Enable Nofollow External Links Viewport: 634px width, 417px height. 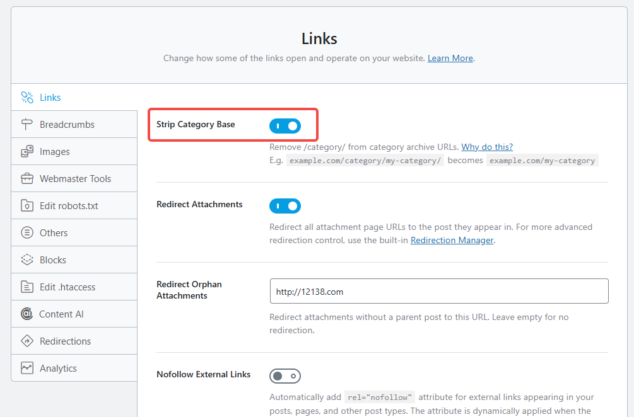point(285,375)
